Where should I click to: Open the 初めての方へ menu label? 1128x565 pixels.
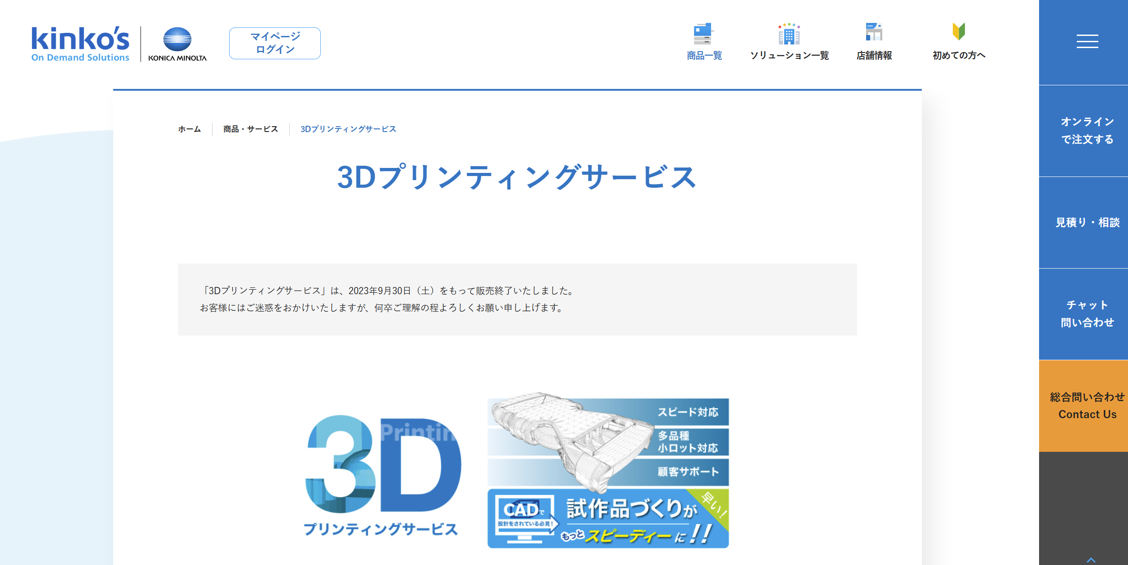tap(959, 56)
